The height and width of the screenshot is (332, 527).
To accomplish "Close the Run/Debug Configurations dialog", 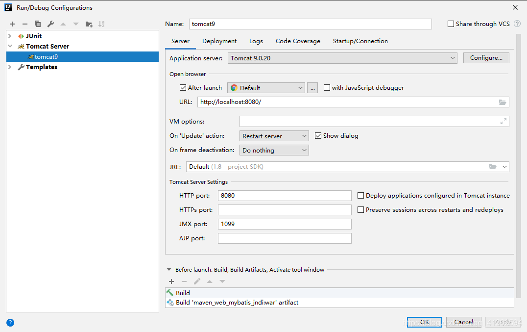I will [x=515, y=7].
